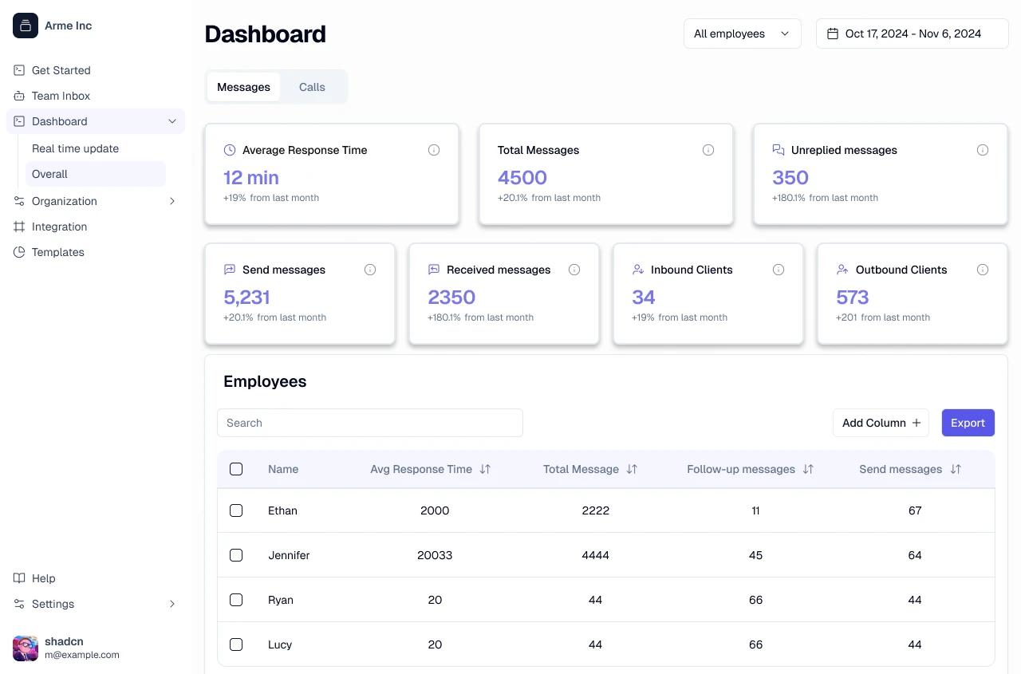Image resolution: width=1021 pixels, height=674 pixels.
Task: Check the checkbox on Ethan's row
Action: click(236, 510)
